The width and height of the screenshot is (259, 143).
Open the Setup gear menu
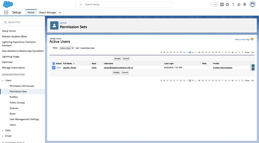point(239,5)
